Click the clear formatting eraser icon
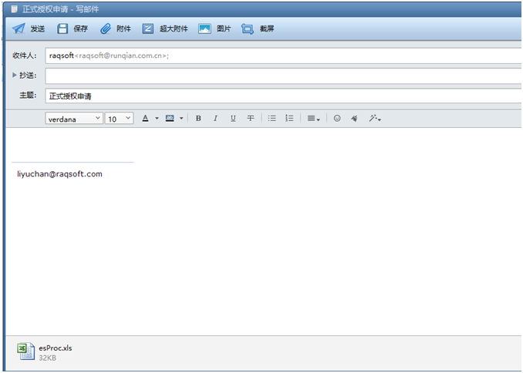 [354, 119]
